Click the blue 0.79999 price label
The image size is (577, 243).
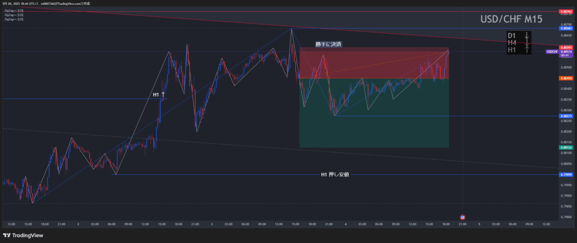(x=565, y=175)
